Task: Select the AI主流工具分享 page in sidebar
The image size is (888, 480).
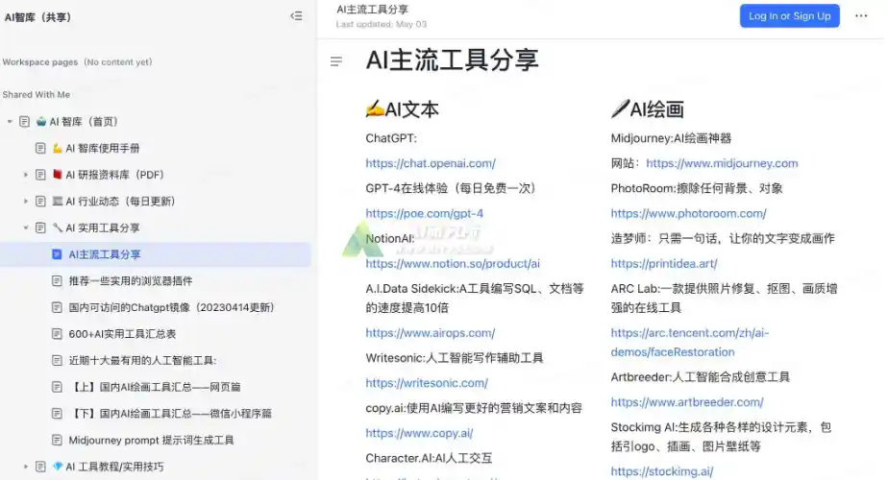Action: [105, 254]
